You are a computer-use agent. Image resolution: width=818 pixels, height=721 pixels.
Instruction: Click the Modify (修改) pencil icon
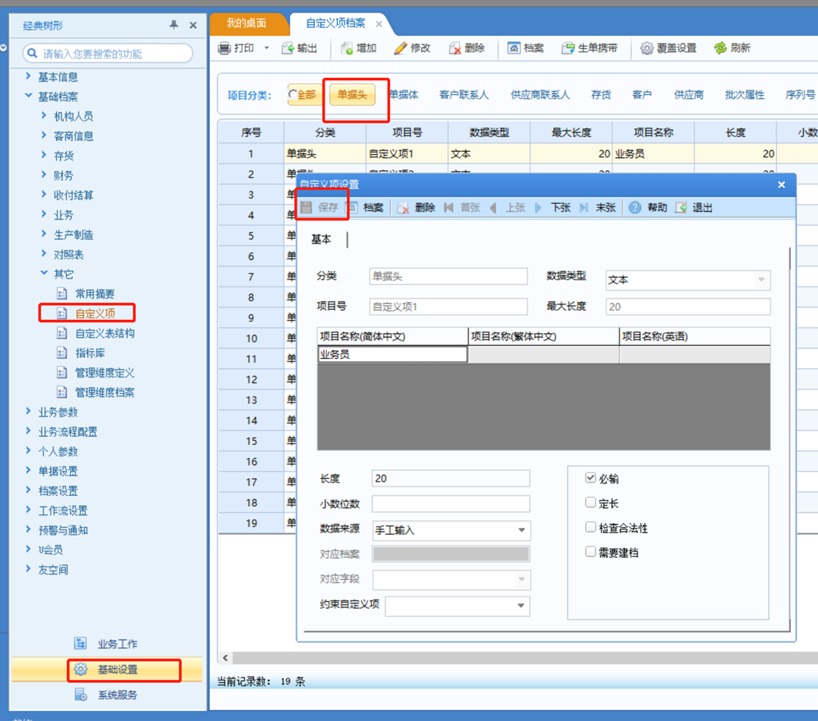(x=401, y=48)
